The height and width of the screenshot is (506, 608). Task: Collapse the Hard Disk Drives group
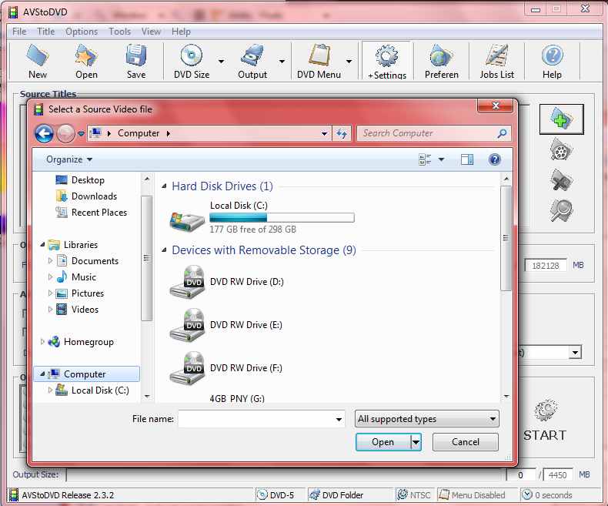tap(164, 186)
